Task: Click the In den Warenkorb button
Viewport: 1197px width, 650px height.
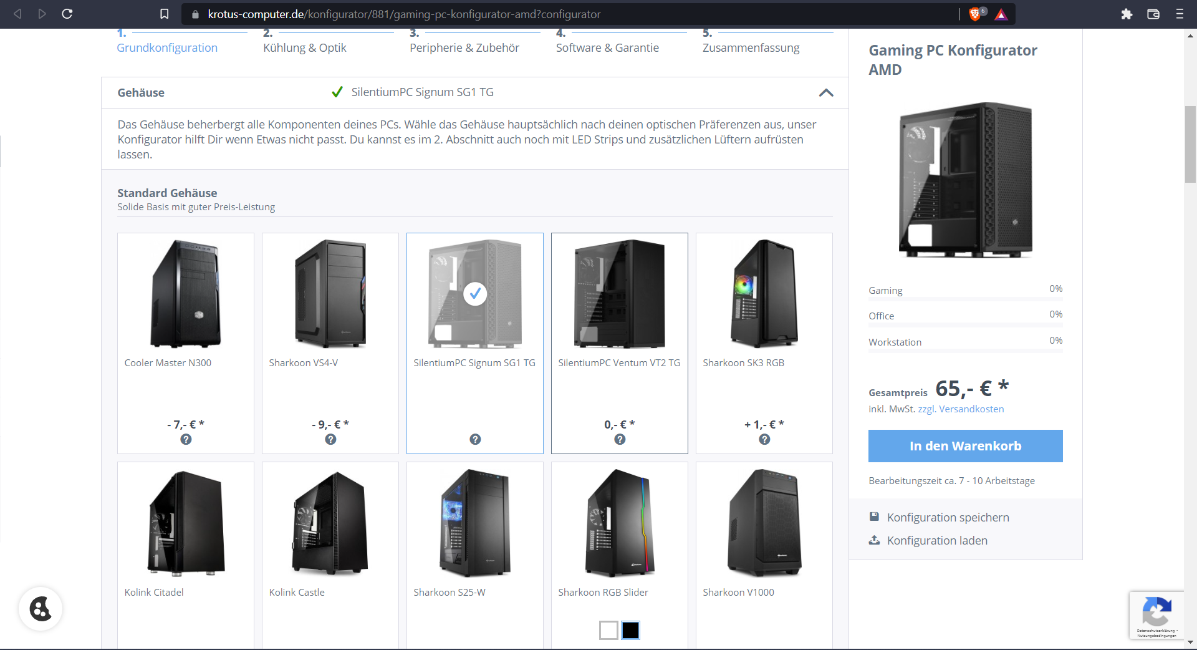Action: tap(965, 446)
